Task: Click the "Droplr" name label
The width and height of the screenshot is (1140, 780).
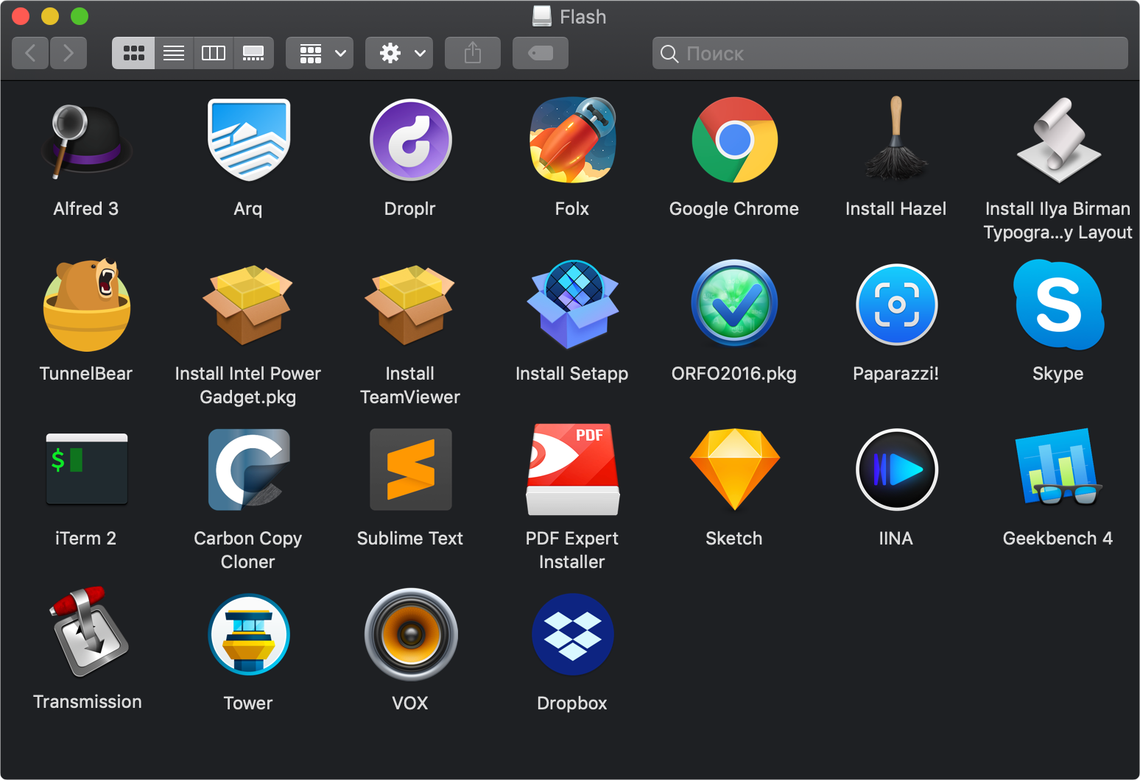Action: [410, 209]
